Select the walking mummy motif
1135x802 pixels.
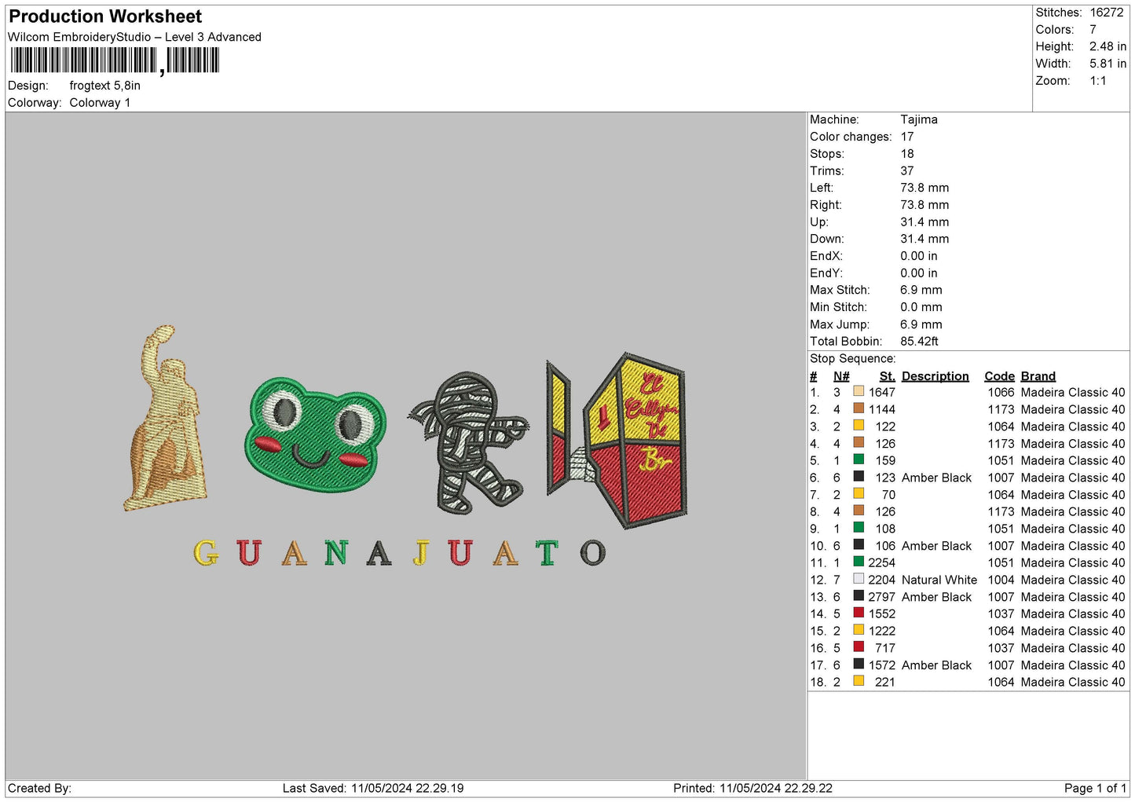(x=469, y=444)
